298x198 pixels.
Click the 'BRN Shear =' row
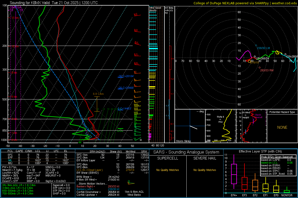point(98,177)
